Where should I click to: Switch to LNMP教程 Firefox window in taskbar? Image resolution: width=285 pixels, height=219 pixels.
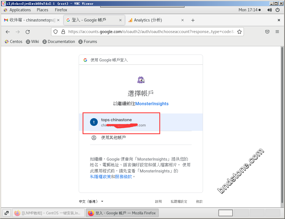click(49, 213)
